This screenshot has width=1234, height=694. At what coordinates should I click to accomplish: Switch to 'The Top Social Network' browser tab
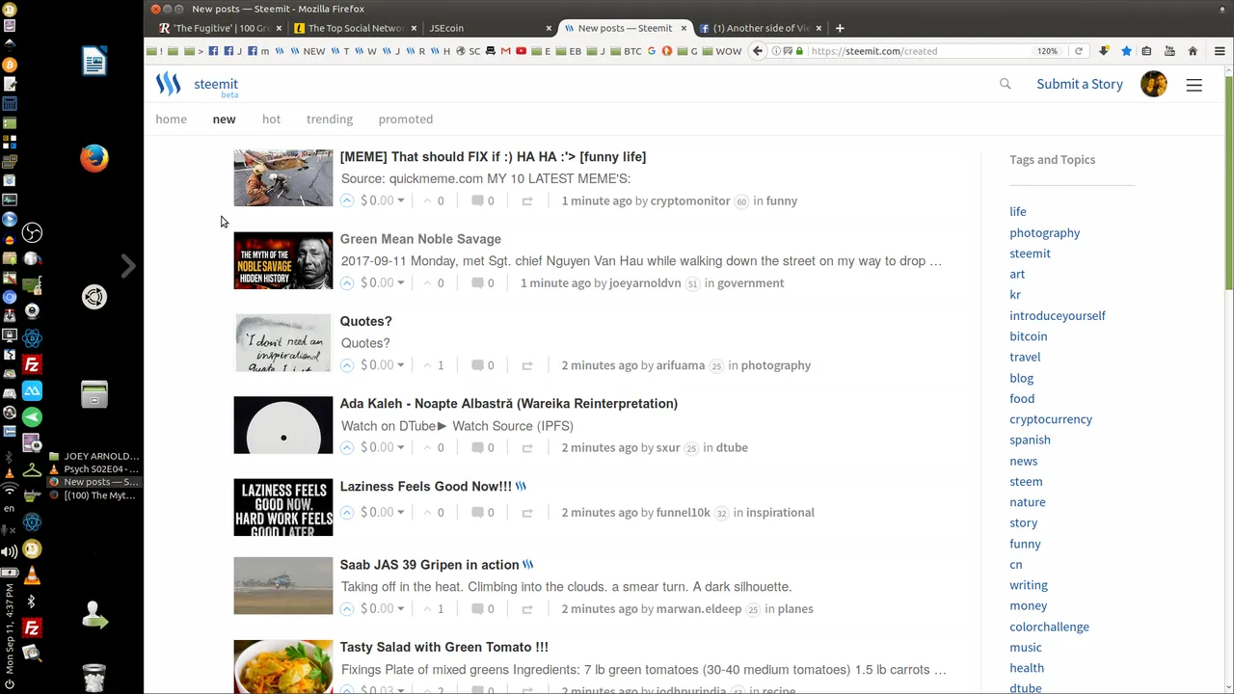354,28
